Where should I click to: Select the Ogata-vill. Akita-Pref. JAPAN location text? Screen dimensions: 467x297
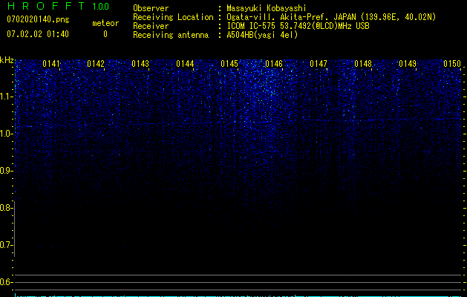[331, 17]
